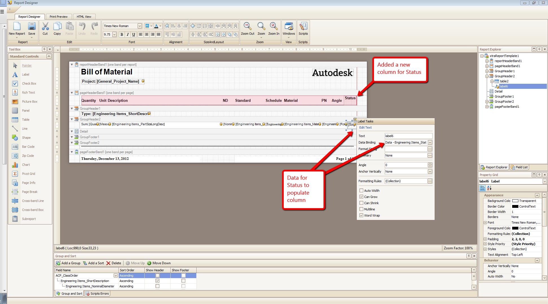Click the Edit Text link
Screen dimensions: 548x304
(365, 127)
